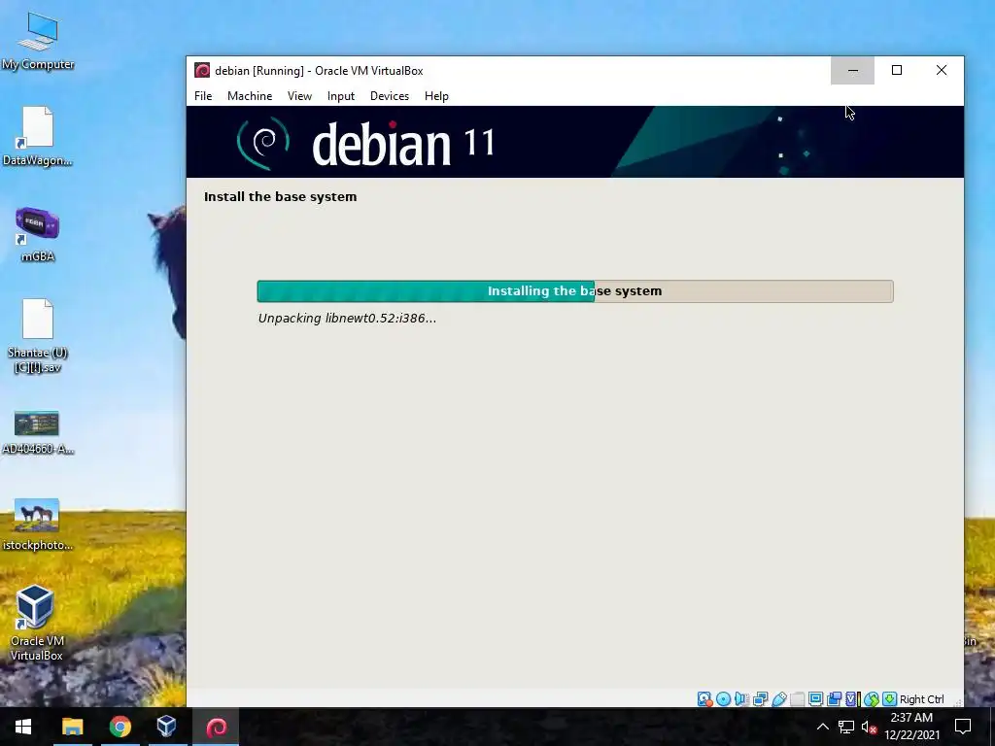Click the shared folders status icon
This screenshot has height=746, width=995.
[797, 699]
